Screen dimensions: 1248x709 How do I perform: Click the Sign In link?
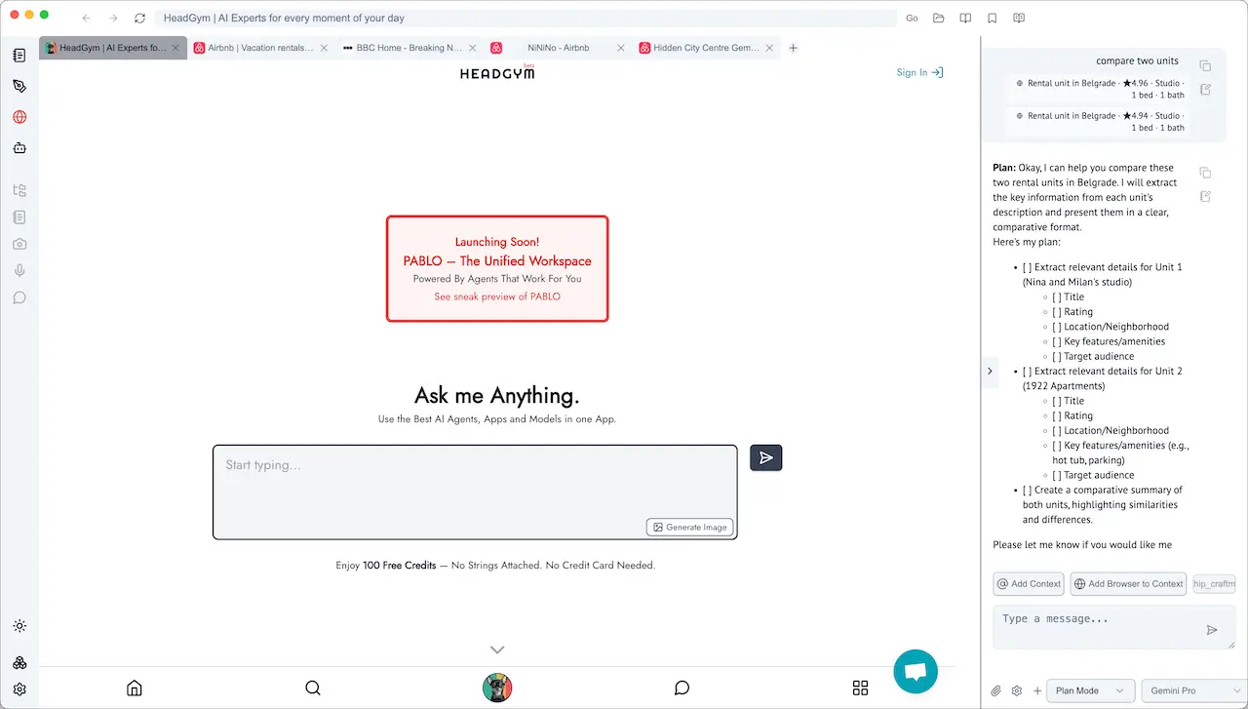point(919,72)
